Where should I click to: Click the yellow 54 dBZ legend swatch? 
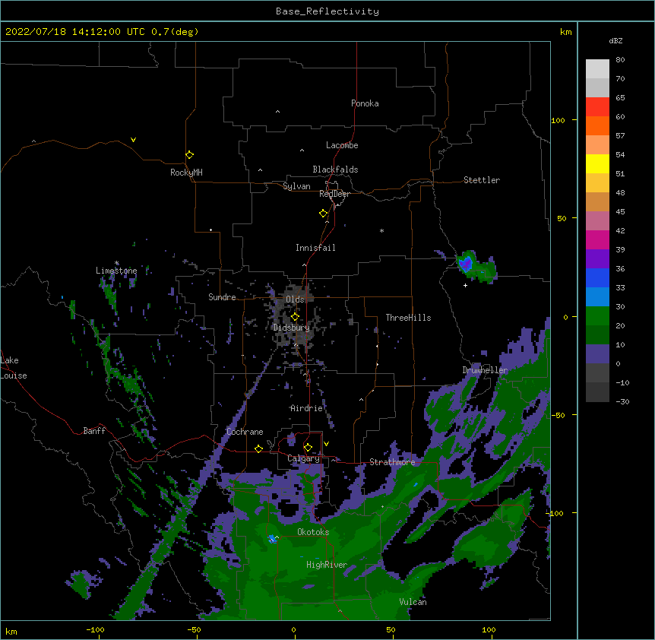[x=597, y=163]
